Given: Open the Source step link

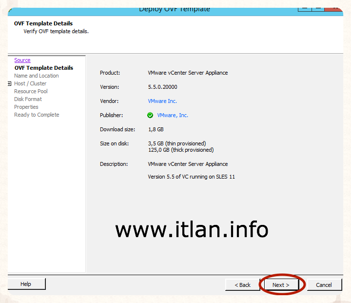Looking at the screenshot, I should [x=22, y=60].
